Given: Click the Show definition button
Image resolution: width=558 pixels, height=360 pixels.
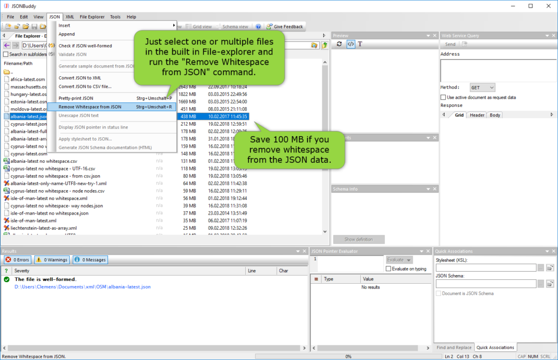Looking at the screenshot, I should [x=359, y=239].
